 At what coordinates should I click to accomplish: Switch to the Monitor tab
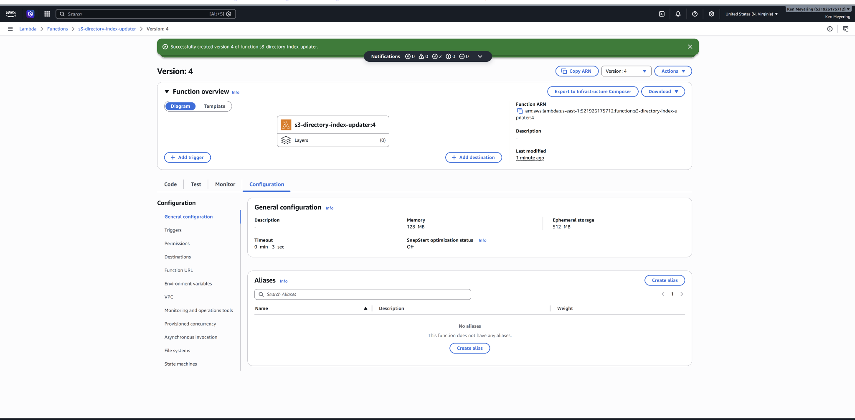225,184
